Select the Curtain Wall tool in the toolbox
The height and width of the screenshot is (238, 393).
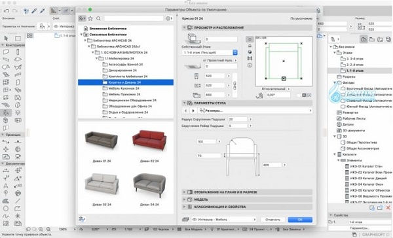6,82
